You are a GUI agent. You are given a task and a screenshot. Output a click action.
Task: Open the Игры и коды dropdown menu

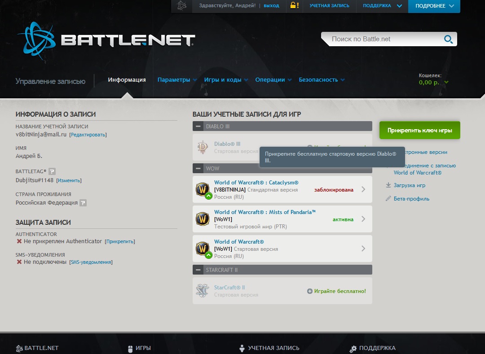point(226,80)
